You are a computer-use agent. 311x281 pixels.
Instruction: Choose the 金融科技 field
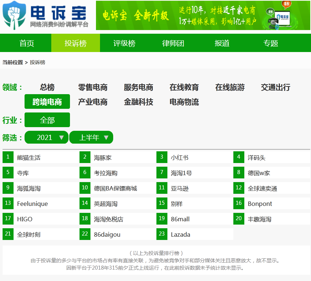tap(138, 102)
